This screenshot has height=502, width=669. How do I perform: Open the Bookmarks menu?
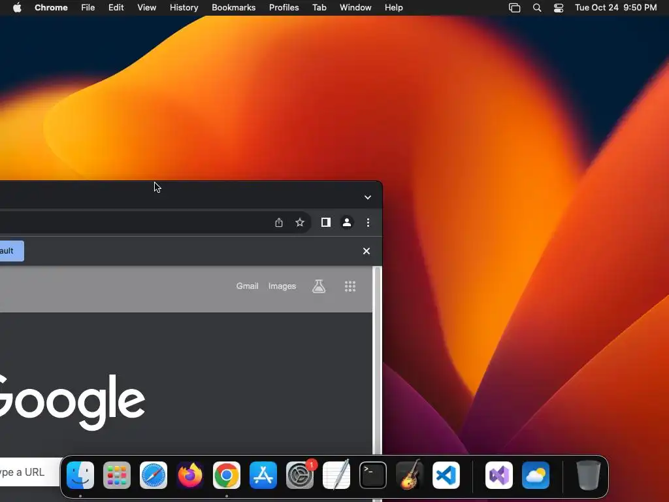coord(234,8)
